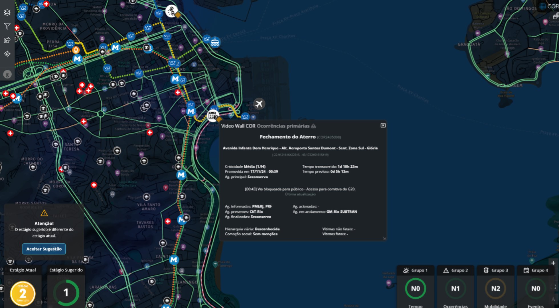
Task: Select the Grupo 4 Eventos N0 indicator
Action: pos(536,289)
